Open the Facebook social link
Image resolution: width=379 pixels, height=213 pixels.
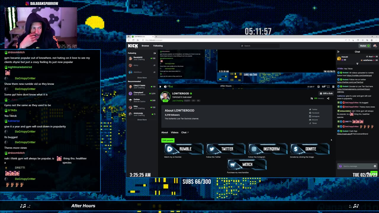314,113
